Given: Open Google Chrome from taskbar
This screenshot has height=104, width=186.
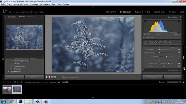Looking at the screenshot, I should (12, 101).
